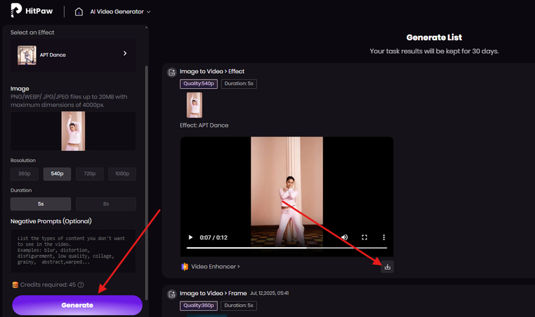The image size is (535, 317).
Task: Select 720p resolution
Action: pos(89,174)
